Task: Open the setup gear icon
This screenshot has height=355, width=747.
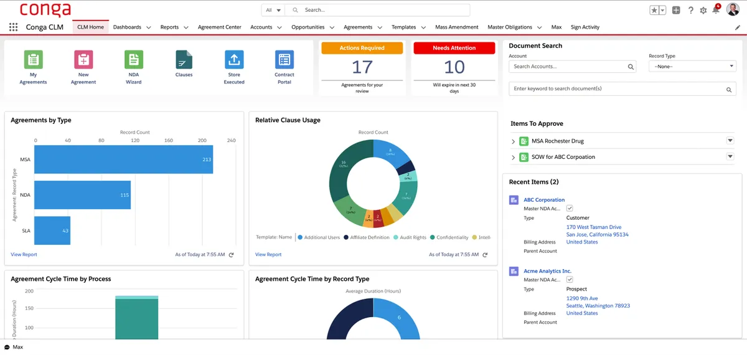Action: pos(703,11)
